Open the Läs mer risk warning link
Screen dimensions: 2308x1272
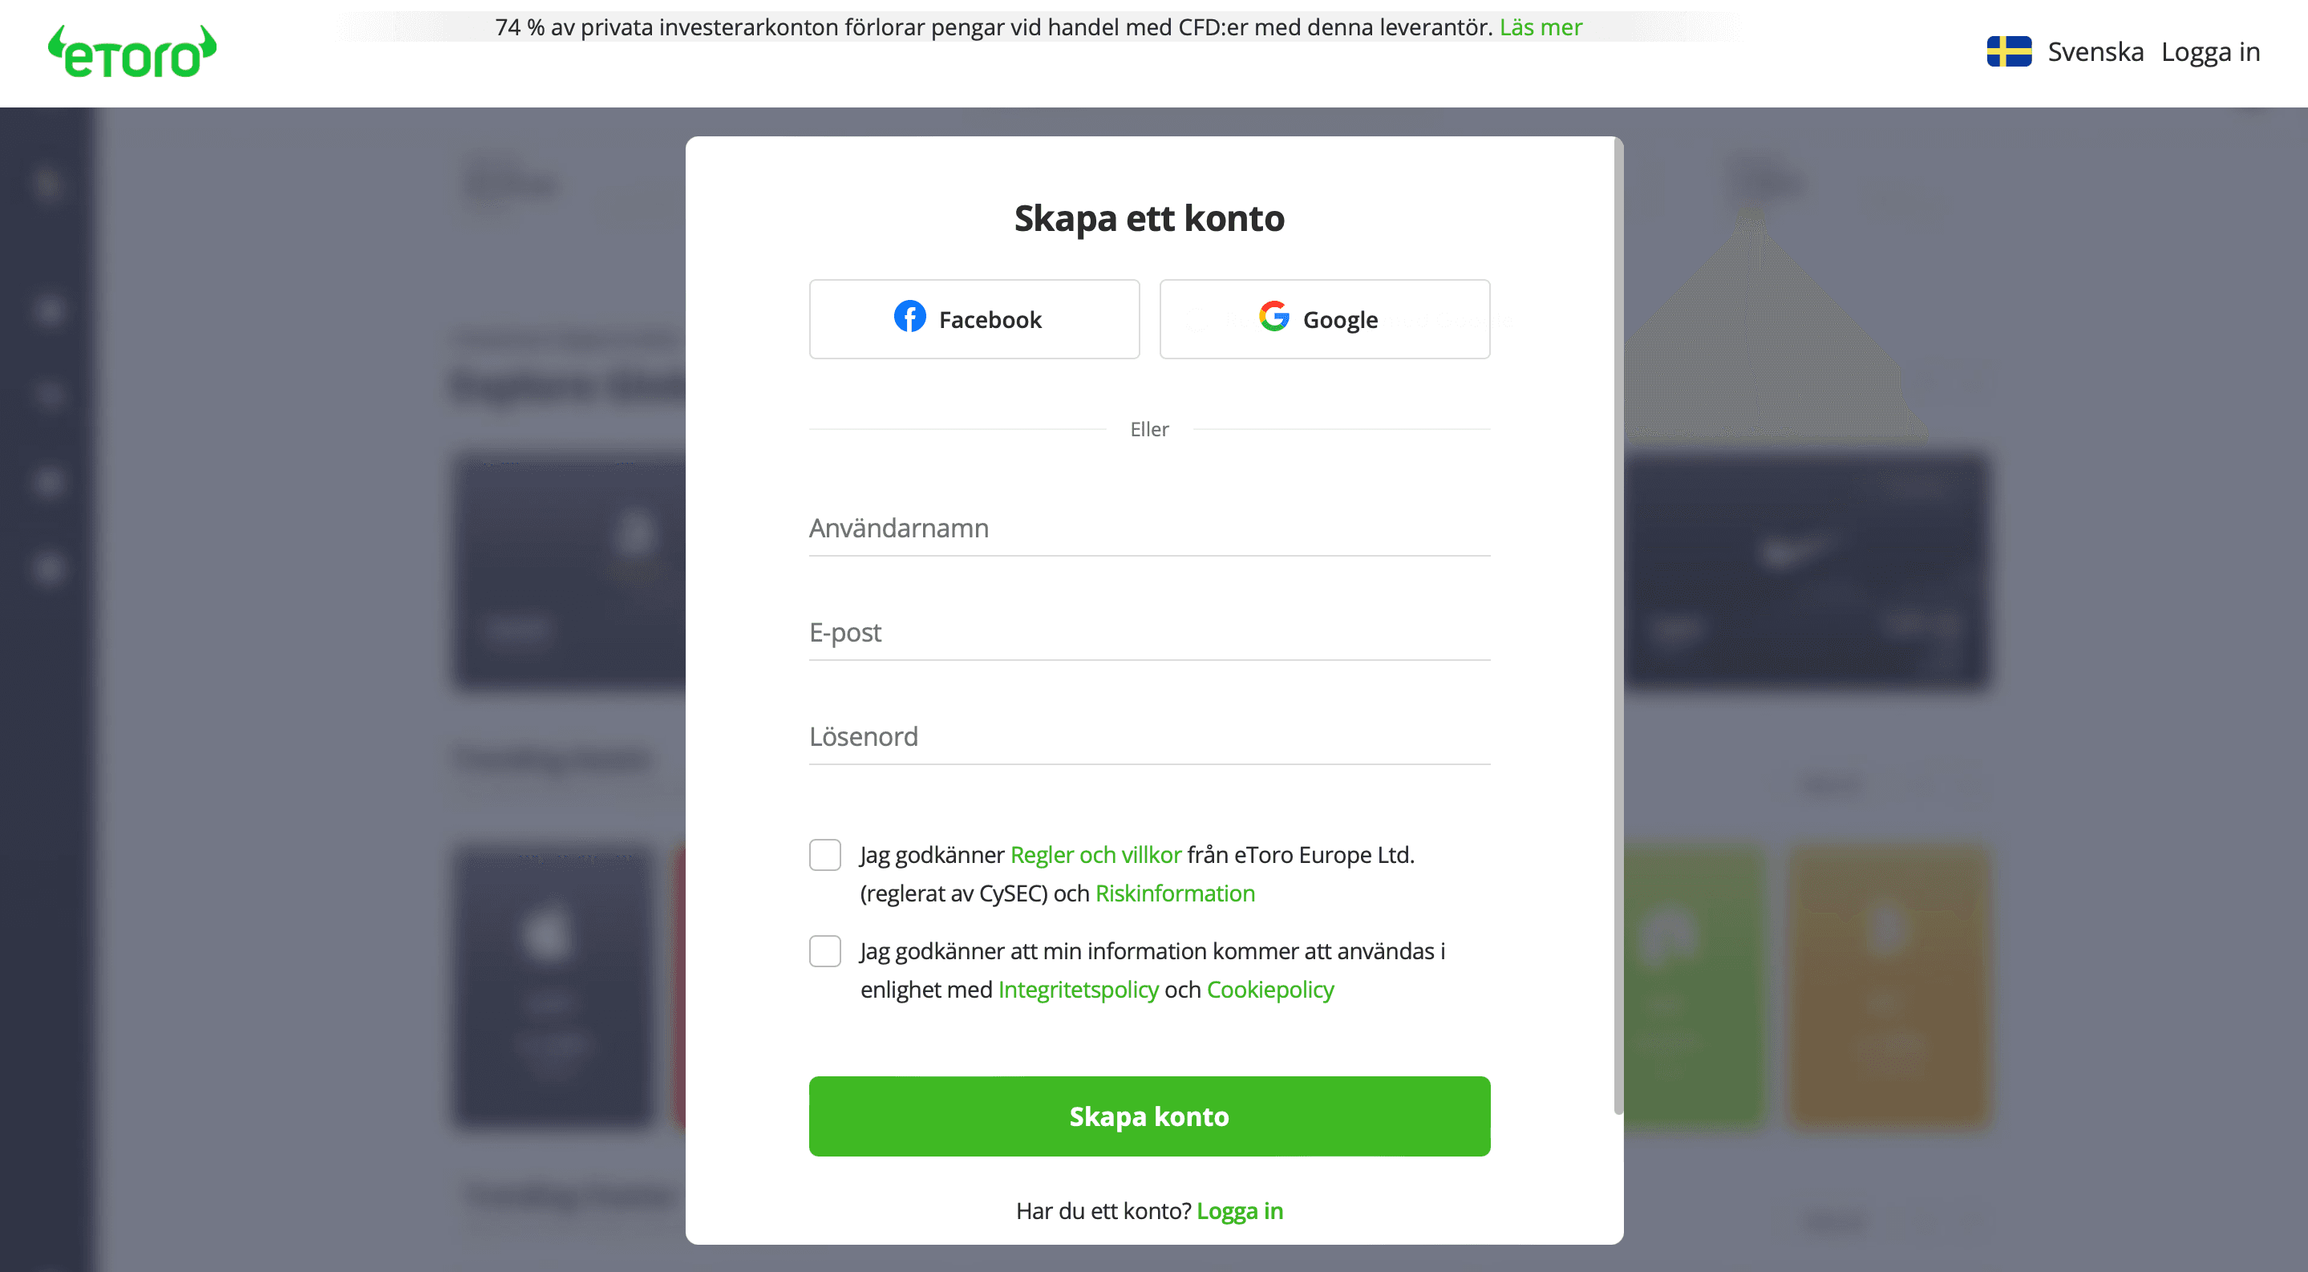1541,28
